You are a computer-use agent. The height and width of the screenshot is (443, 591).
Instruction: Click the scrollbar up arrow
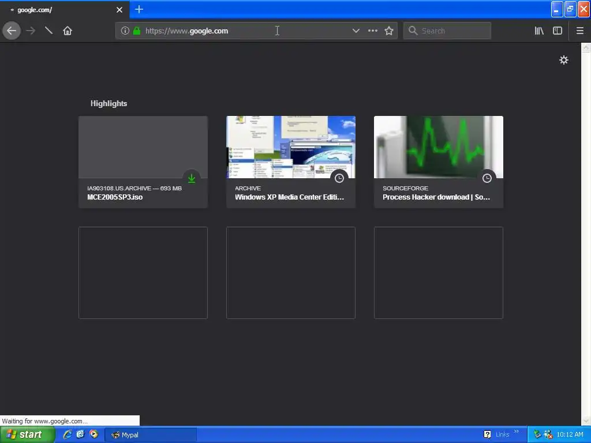point(586,47)
